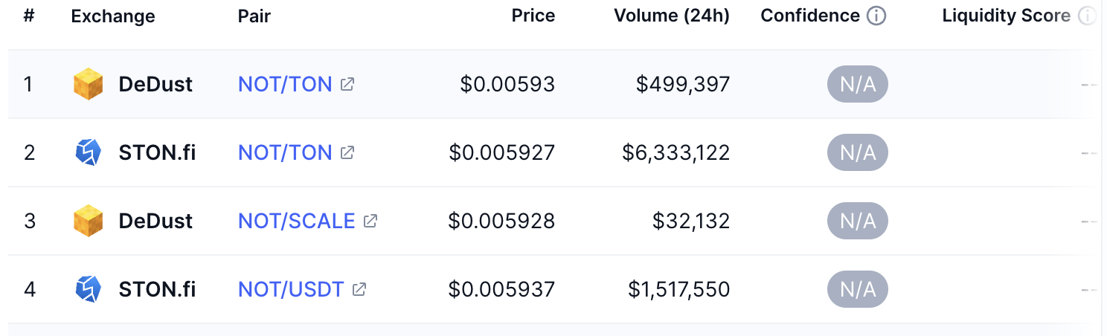Click the STON.fi logo in row 4
1107x336 pixels.
[x=89, y=289]
